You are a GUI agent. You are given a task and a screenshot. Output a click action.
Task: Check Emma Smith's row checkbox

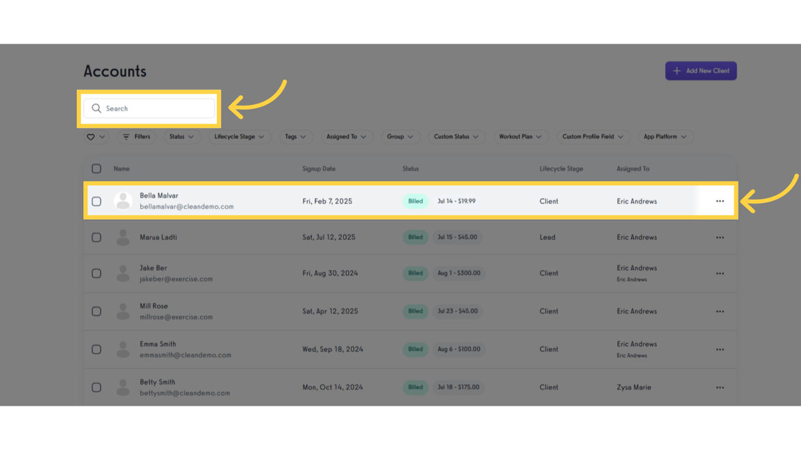tap(96, 349)
